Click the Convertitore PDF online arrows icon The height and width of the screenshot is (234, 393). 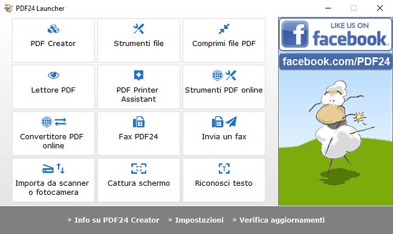60,122
